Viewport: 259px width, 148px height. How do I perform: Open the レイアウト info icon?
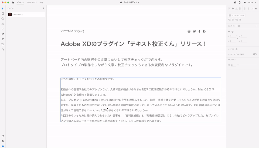[237, 49]
